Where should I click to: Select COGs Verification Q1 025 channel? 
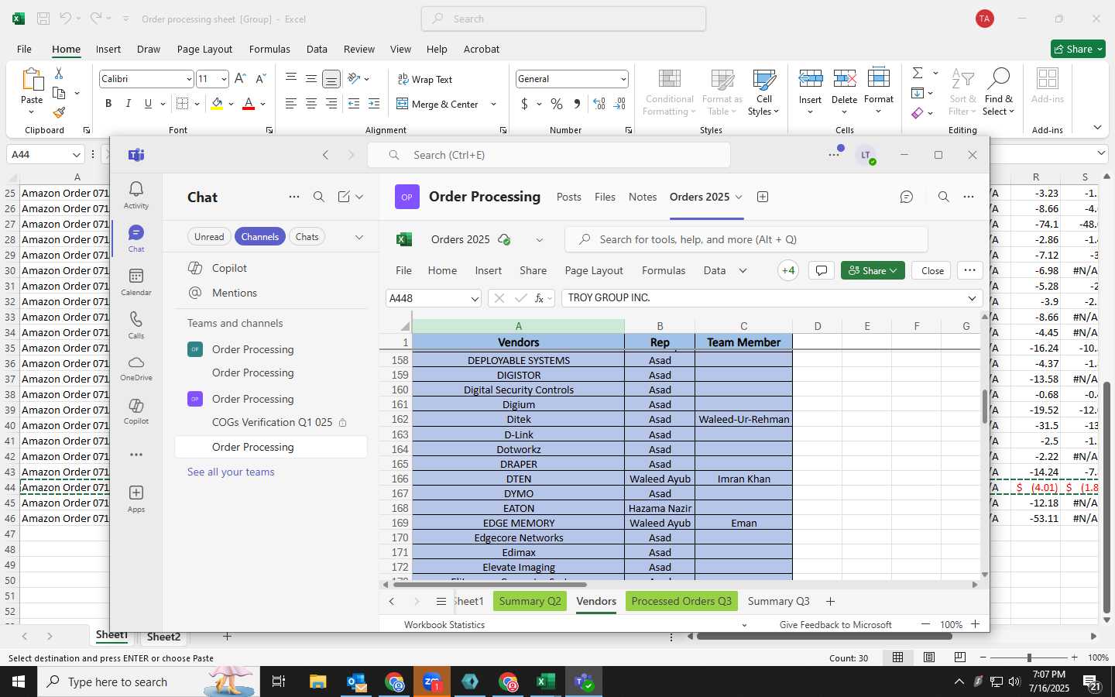click(272, 422)
